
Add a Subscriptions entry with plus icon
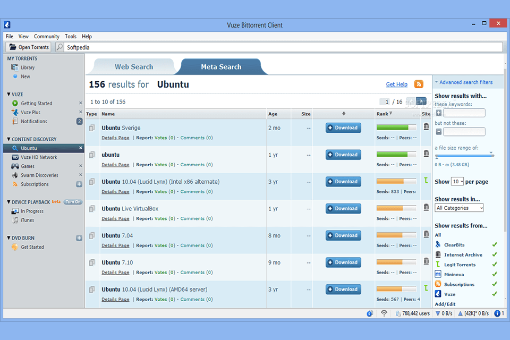[79, 184]
